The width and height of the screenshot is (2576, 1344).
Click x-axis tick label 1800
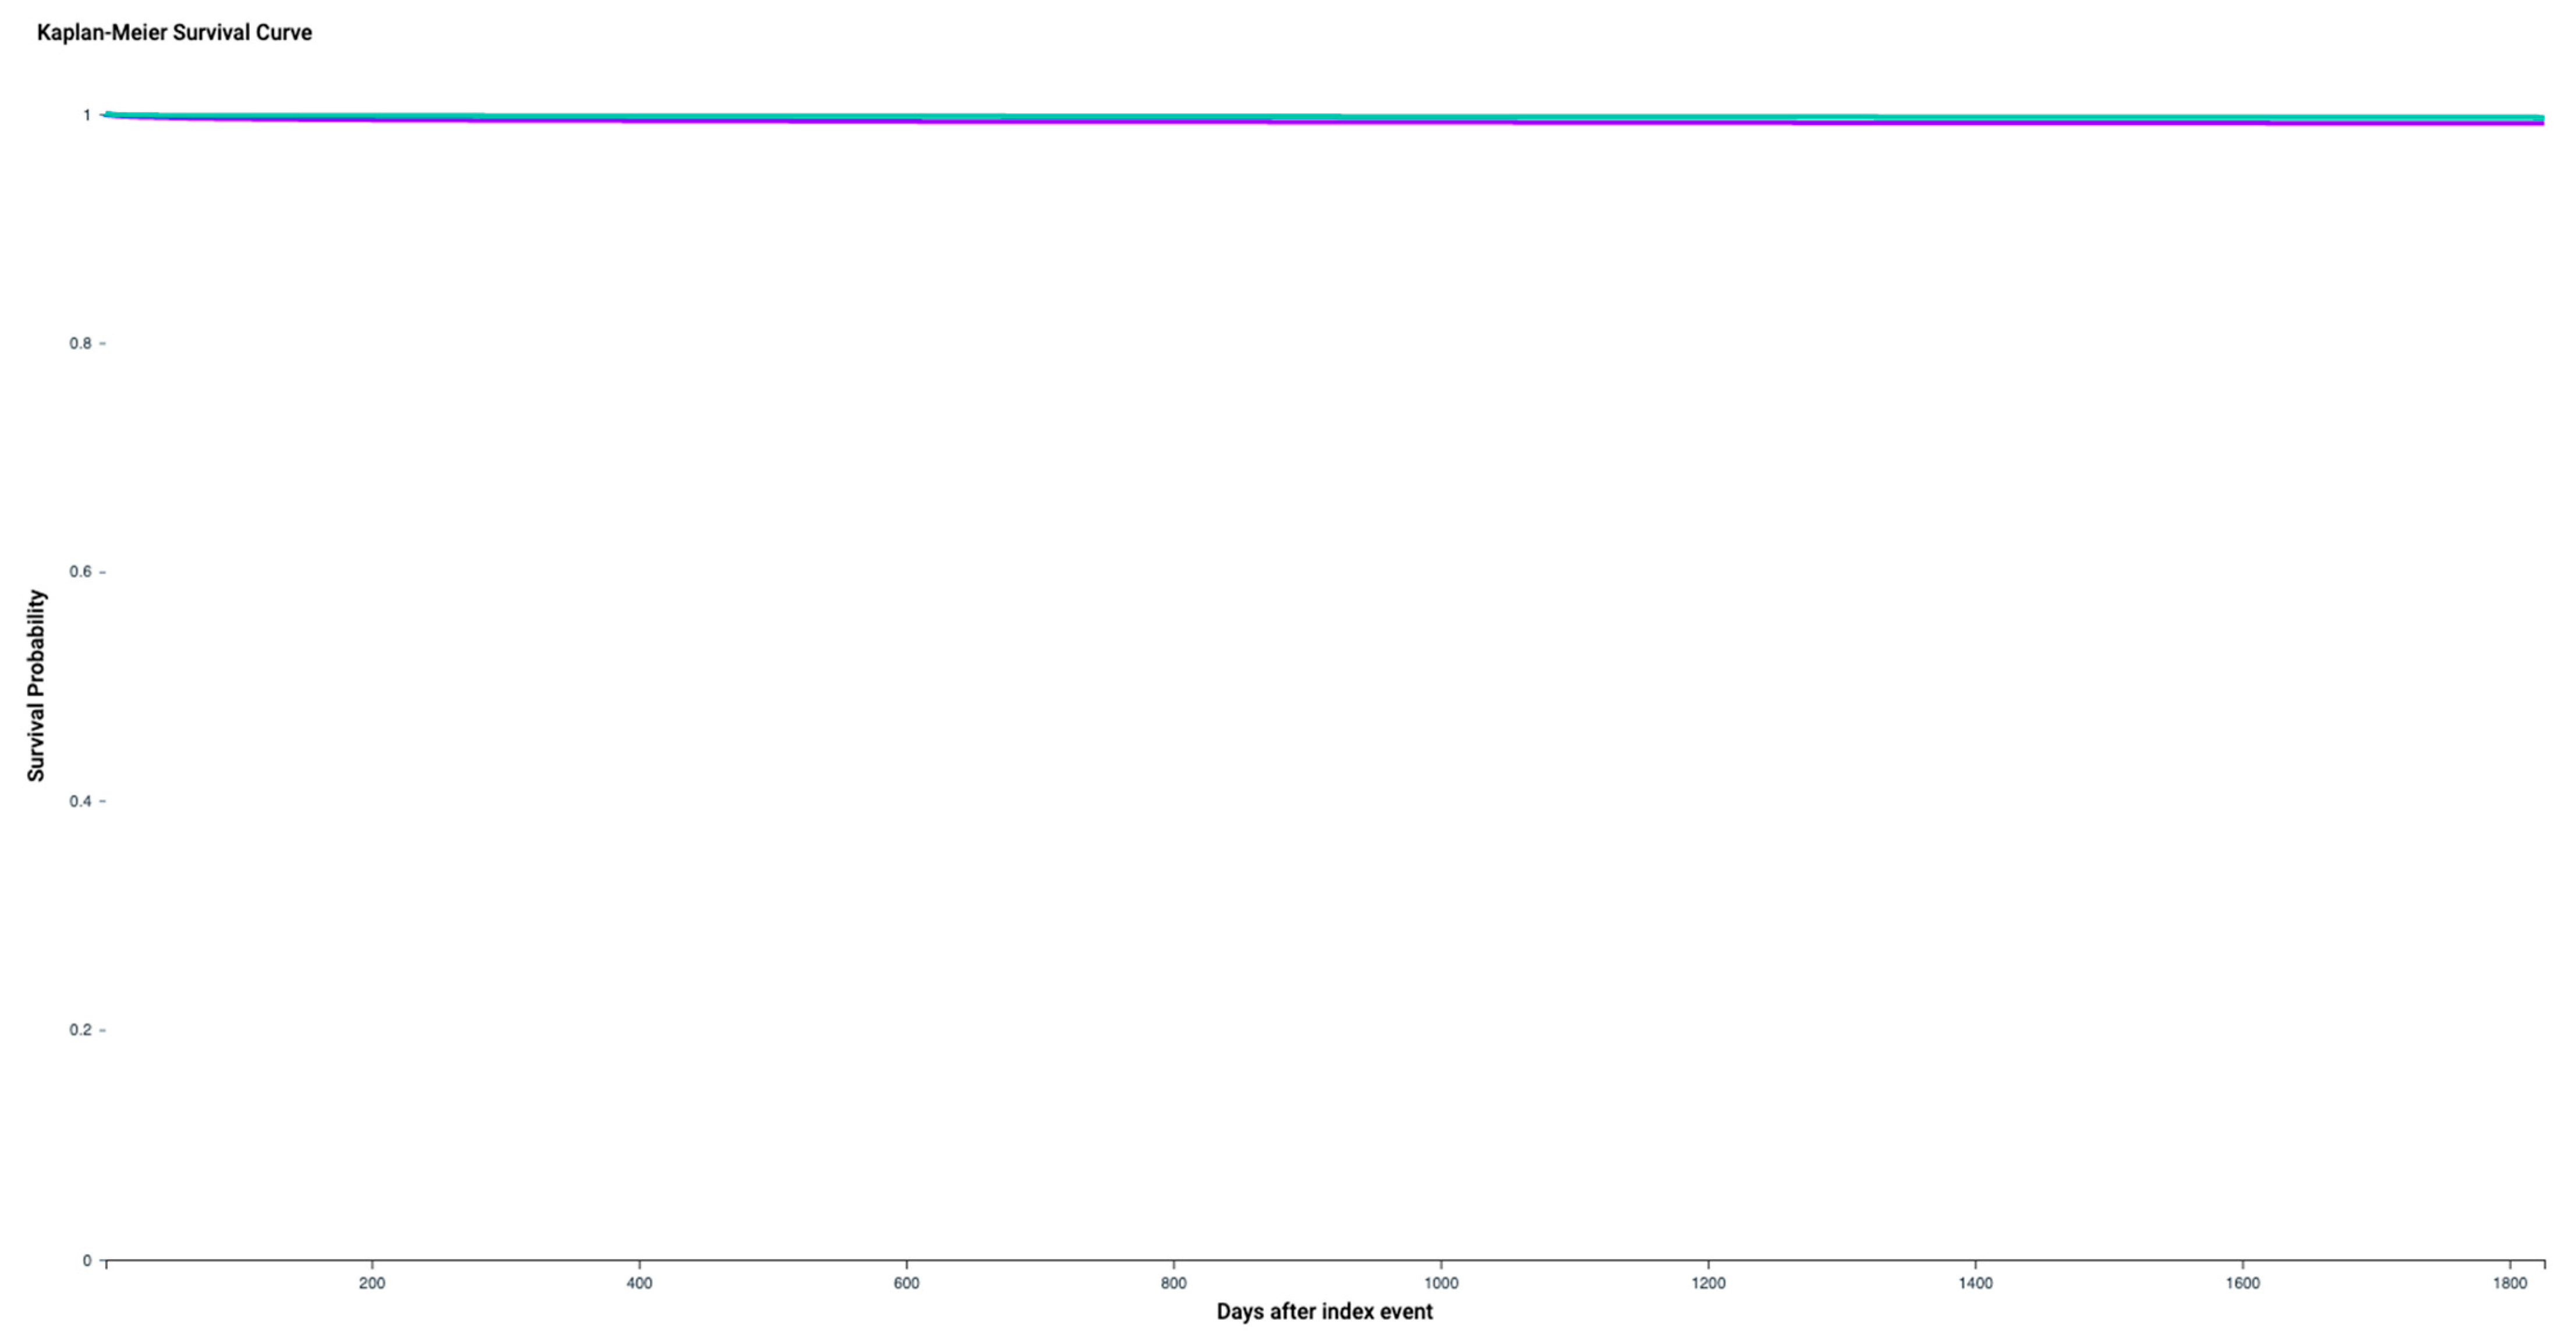2510,1283
